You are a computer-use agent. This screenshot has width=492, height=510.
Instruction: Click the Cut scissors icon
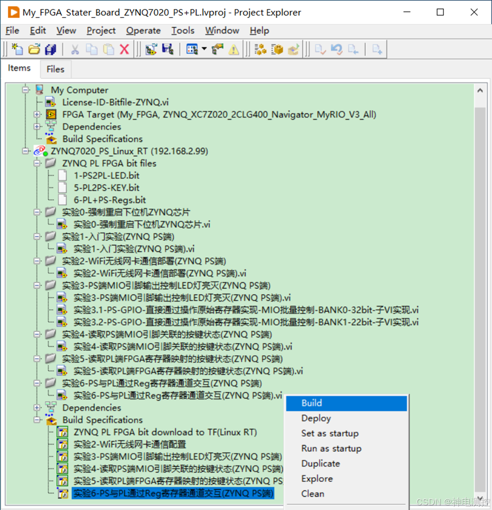coord(75,50)
